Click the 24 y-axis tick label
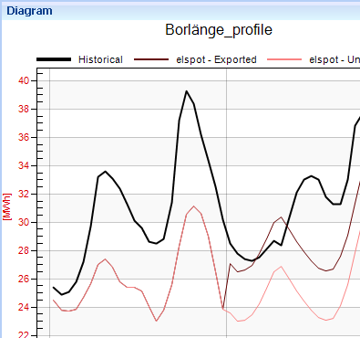This screenshot has width=360, height=338. [x=24, y=307]
